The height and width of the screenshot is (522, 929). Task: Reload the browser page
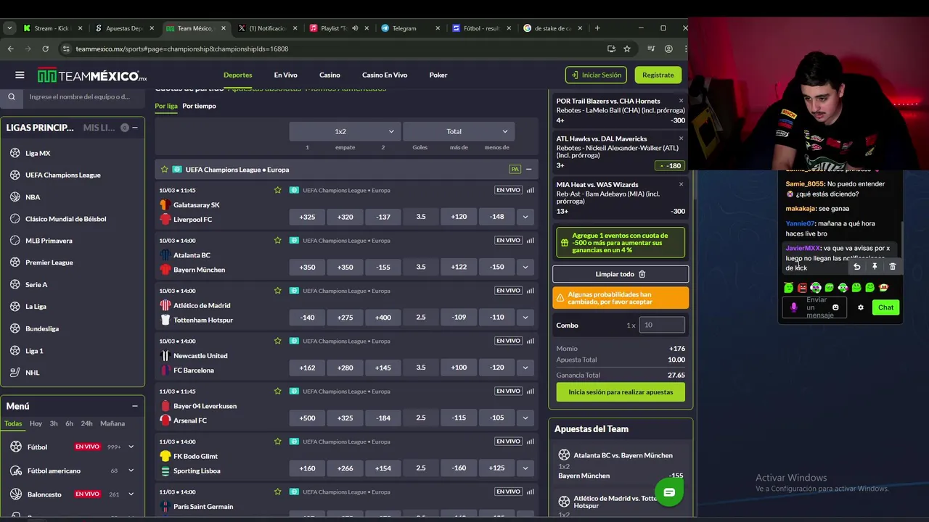point(45,49)
